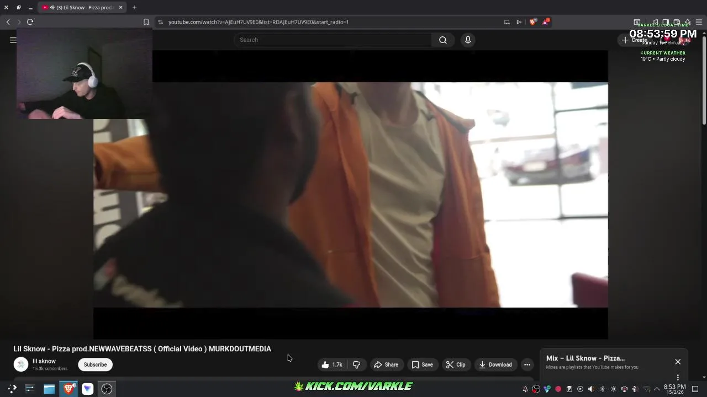
Task: Open the volume speaker tray icon
Action: pyautogui.click(x=591, y=389)
